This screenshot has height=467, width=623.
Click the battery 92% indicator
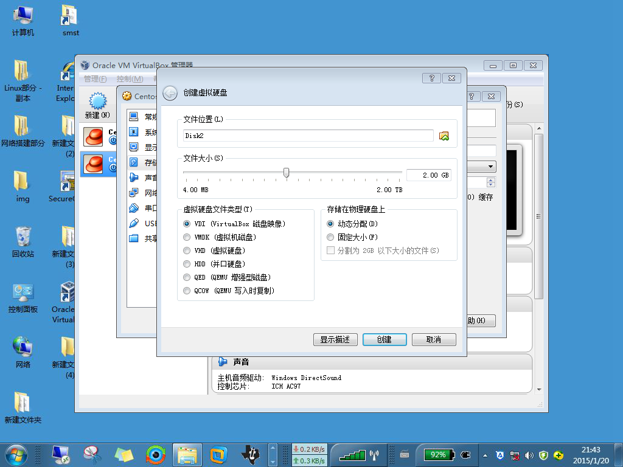pyautogui.click(x=439, y=455)
